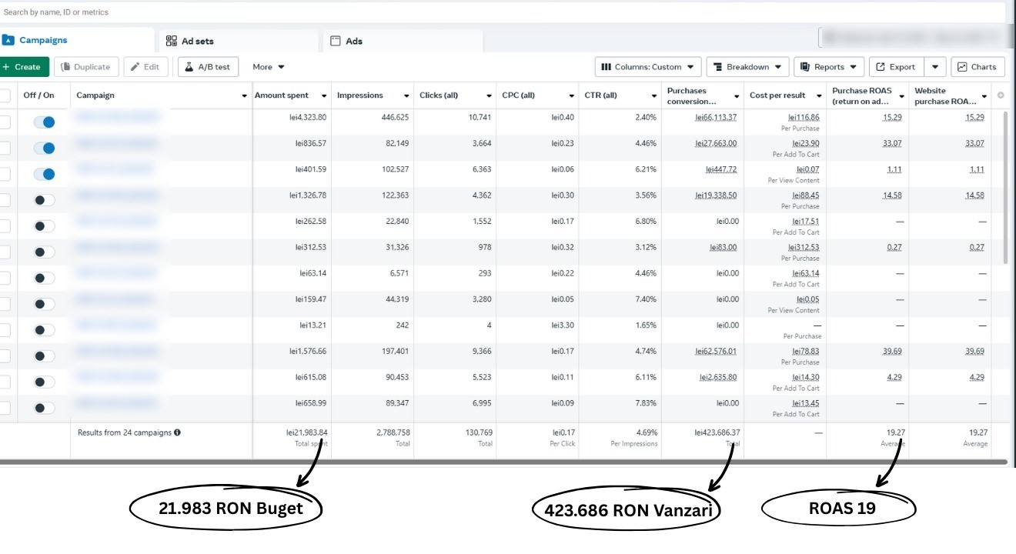Turn on the campaign spending lei312.53

(x=45, y=252)
